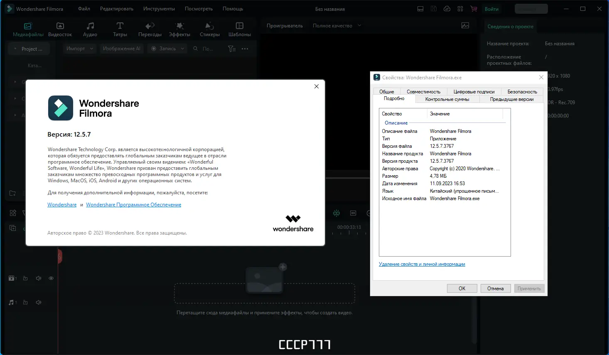This screenshot has width=609, height=355.
Task: Open the Аудио audio library
Action: 90,29
